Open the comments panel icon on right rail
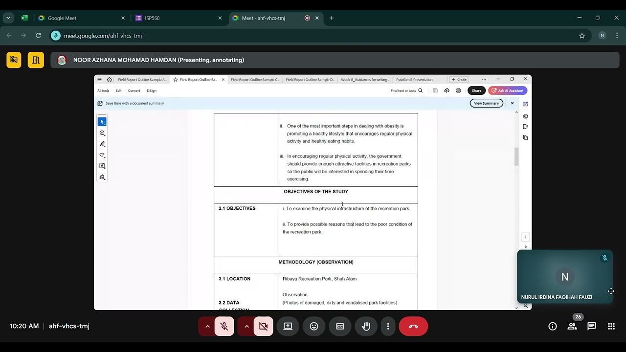The width and height of the screenshot is (626, 352). click(525, 116)
